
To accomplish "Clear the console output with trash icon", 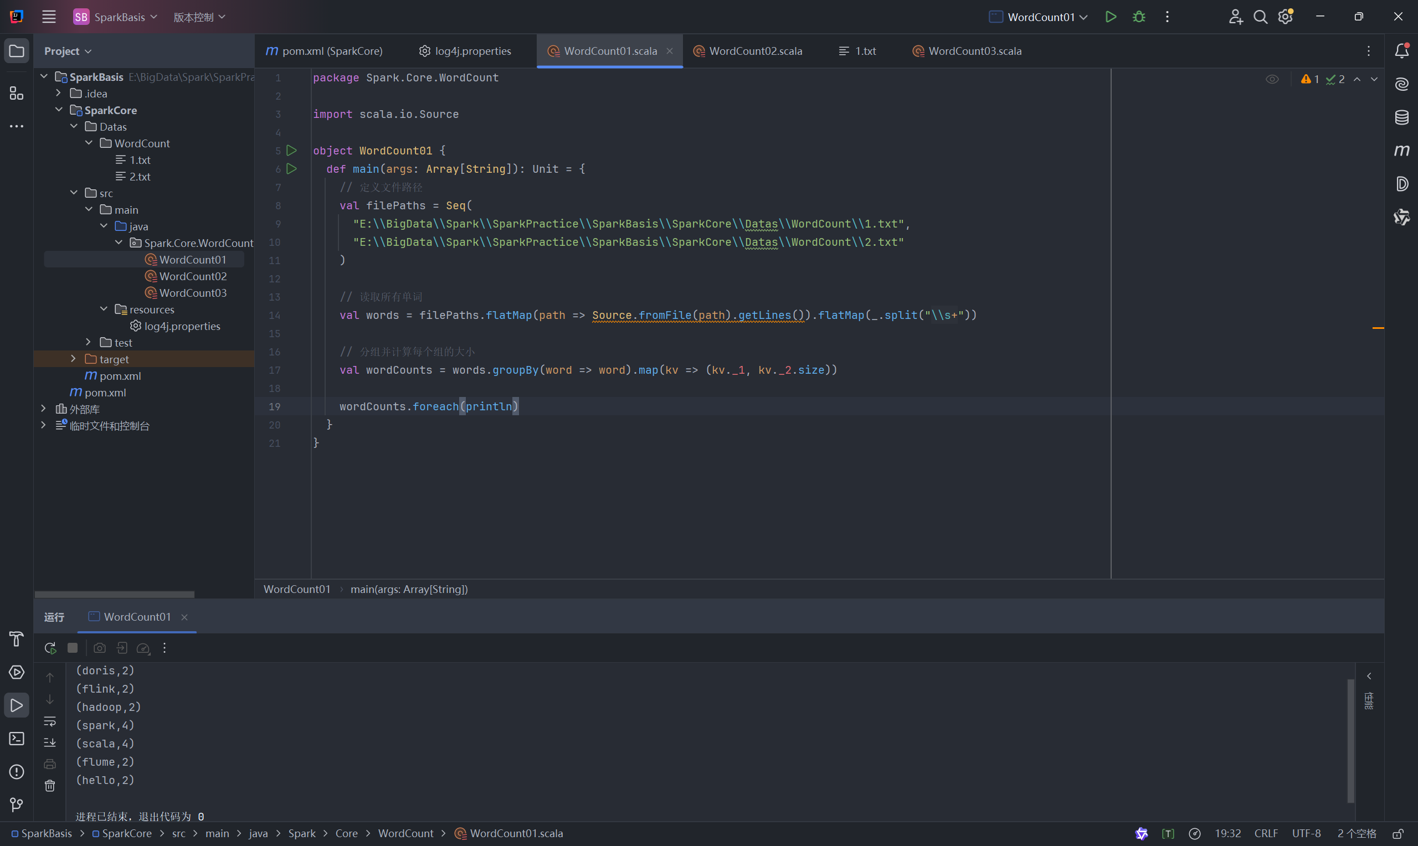I will coord(50,786).
